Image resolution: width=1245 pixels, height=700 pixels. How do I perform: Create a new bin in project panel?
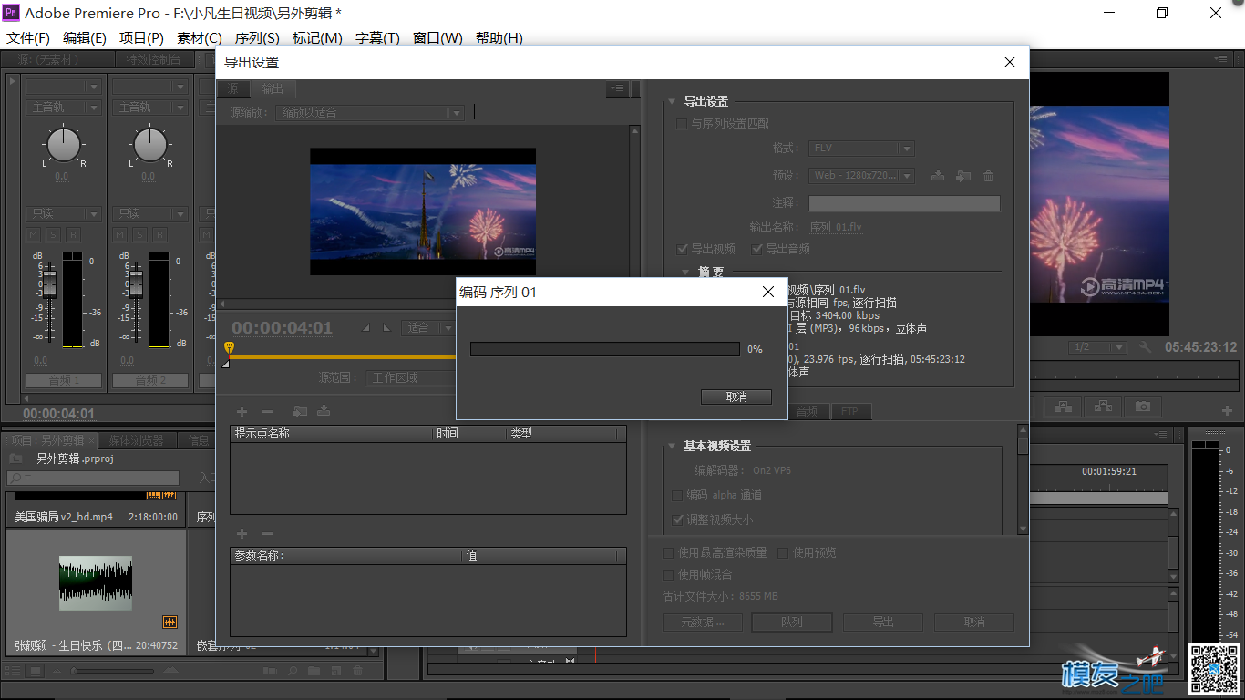coord(314,671)
